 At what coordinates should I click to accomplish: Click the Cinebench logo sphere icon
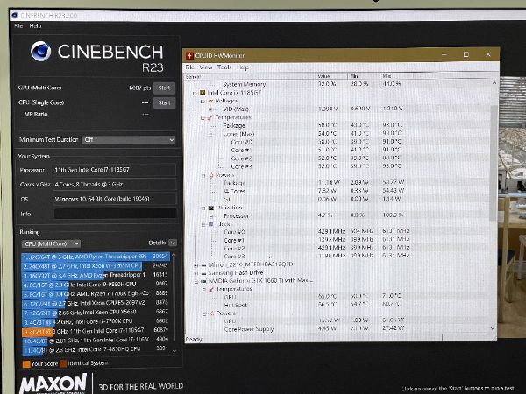(40, 52)
